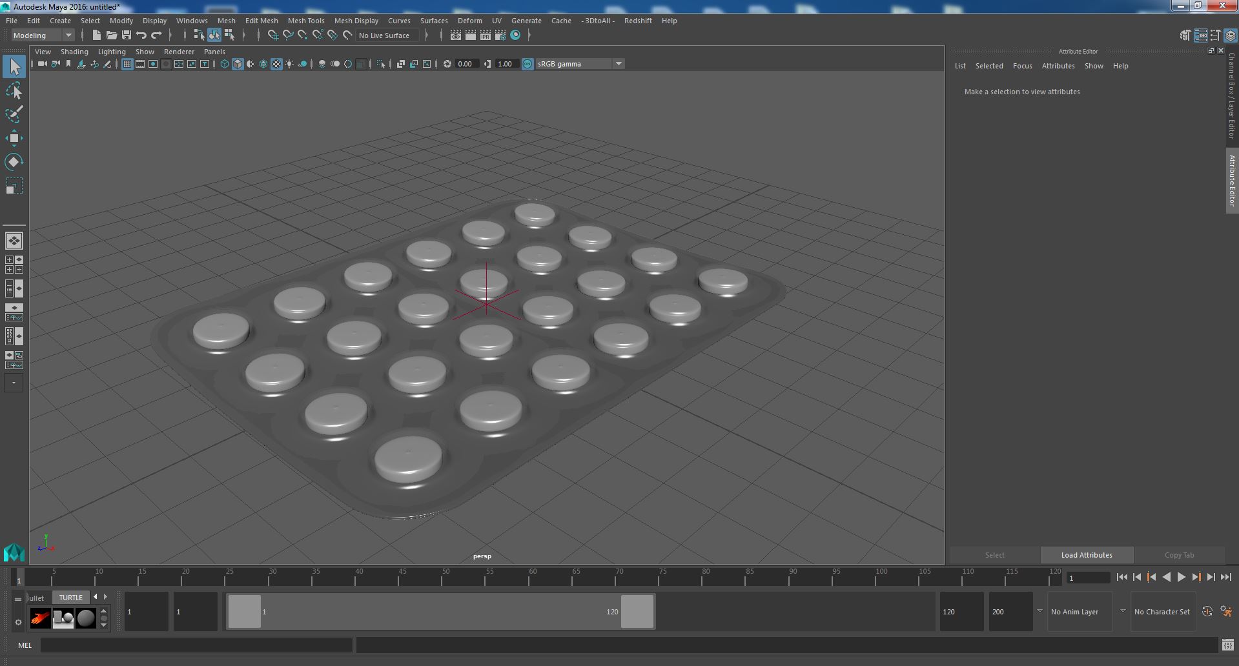Select by hierarchy mode icon

point(199,35)
